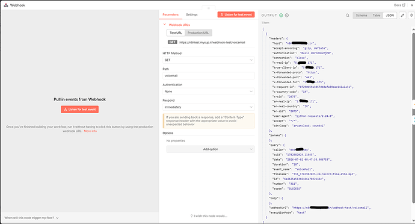Image resolution: width=415 pixels, height=224 pixels.
Task: Click the "cdn-loop" JSON line
Action: pyautogui.click(x=298, y=126)
